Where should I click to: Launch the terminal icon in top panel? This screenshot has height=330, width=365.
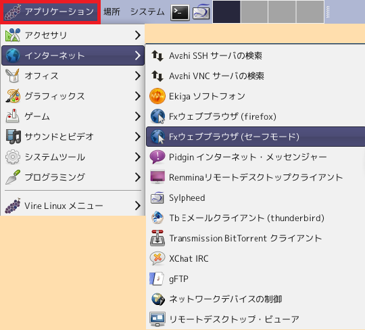(x=180, y=12)
